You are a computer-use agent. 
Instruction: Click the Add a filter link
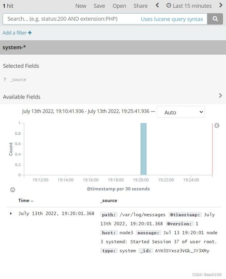[14, 33]
